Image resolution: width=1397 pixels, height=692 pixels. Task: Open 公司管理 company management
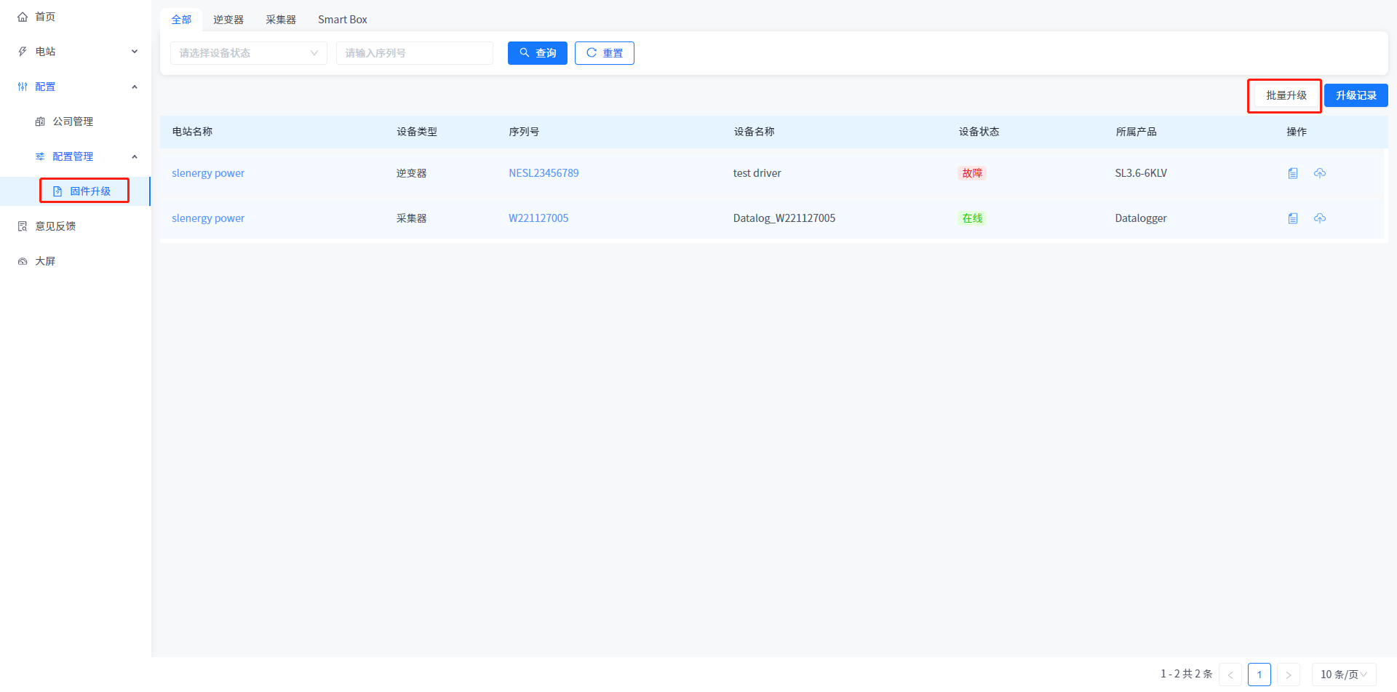73,122
